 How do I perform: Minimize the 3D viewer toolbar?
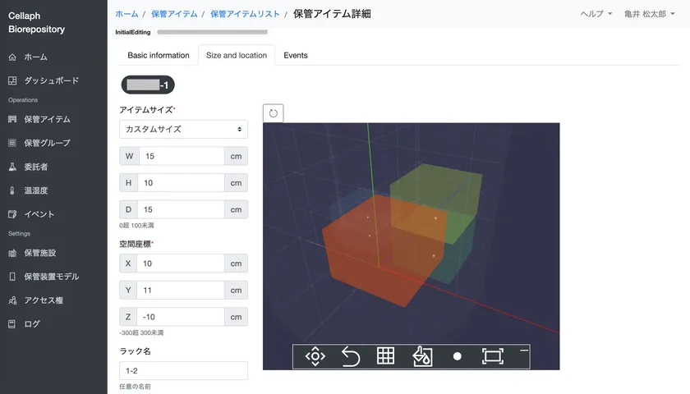[523, 350]
